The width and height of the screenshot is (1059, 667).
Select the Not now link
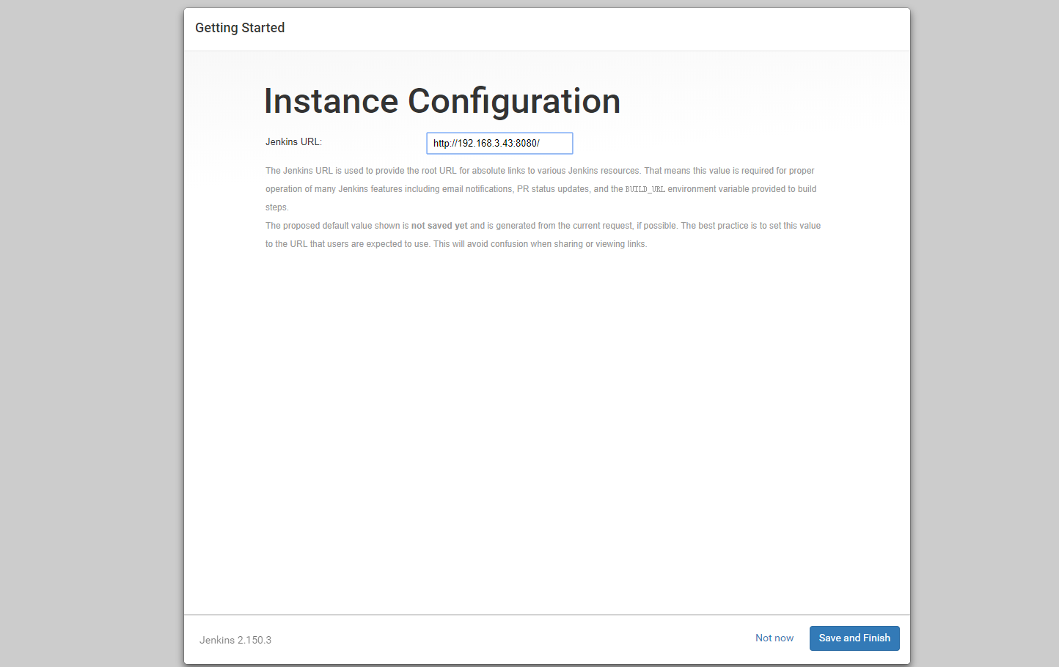tap(774, 638)
